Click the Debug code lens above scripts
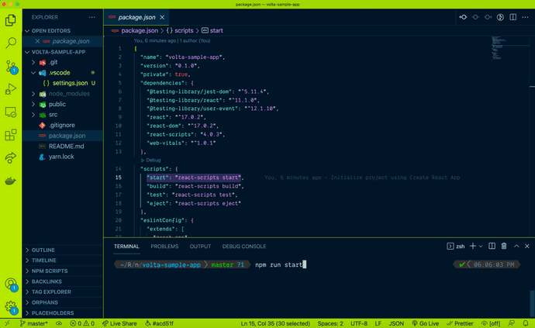The width and height of the screenshot is (535, 328). 150,160
